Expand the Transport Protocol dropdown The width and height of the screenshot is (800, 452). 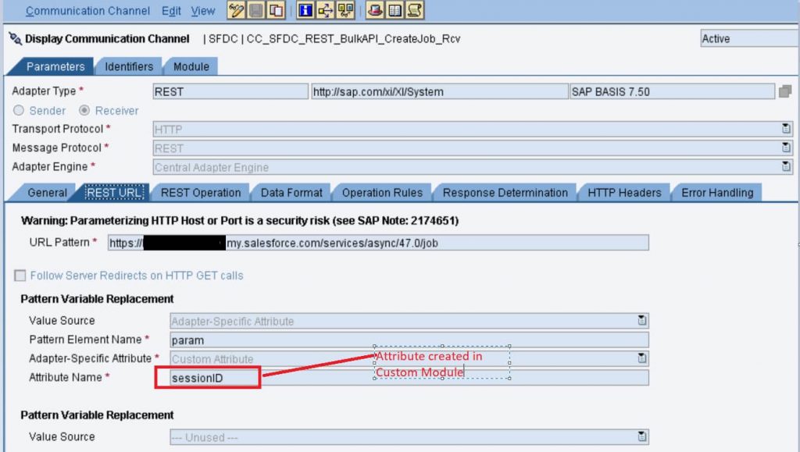pyautogui.click(x=786, y=129)
